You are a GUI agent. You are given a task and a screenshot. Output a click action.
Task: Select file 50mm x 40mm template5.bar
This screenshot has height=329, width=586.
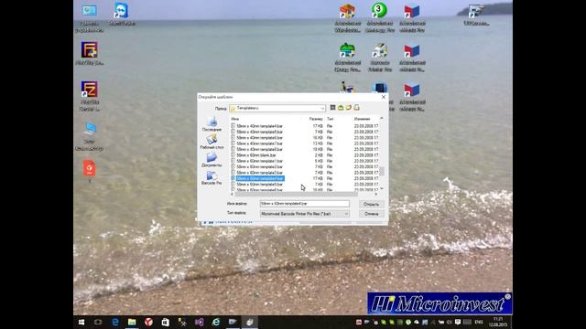pyautogui.click(x=259, y=132)
